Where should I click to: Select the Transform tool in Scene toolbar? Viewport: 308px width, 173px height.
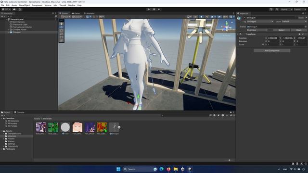click(62, 40)
